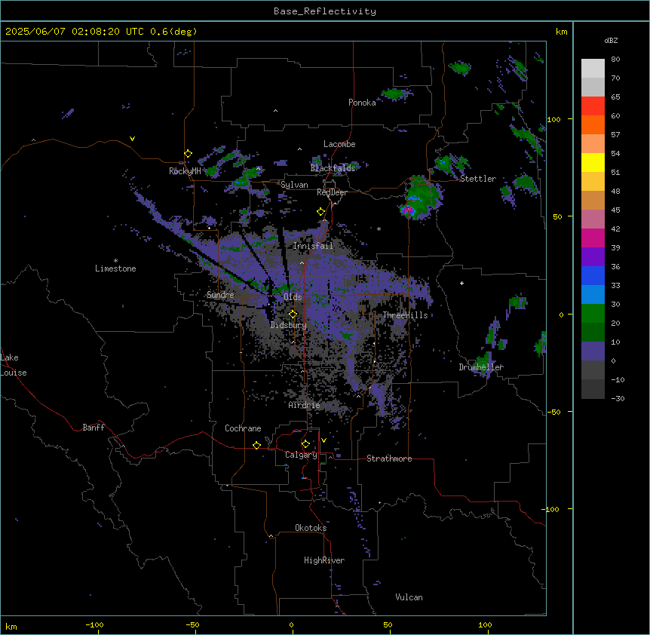Click the darkest gray -30 to -10 dBZ swatch

(x=593, y=389)
